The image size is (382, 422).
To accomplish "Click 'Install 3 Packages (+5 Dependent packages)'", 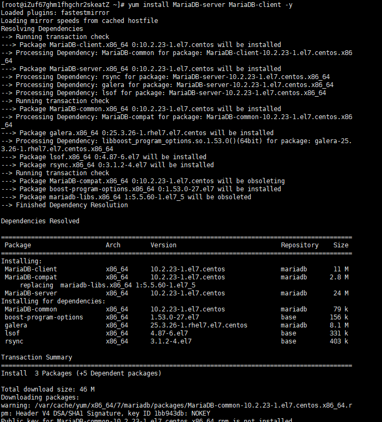I will click(81, 373).
